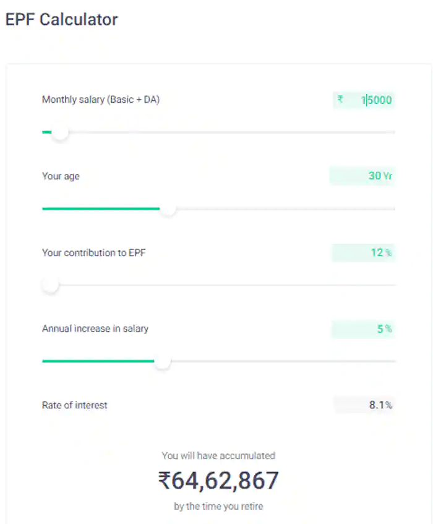433x524 pixels.
Task: Focus the EPF contribution percentage field
Action: [x=364, y=252]
